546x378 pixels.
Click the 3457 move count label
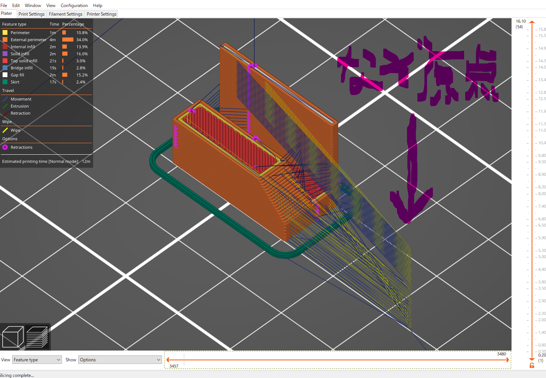coord(174,366)
